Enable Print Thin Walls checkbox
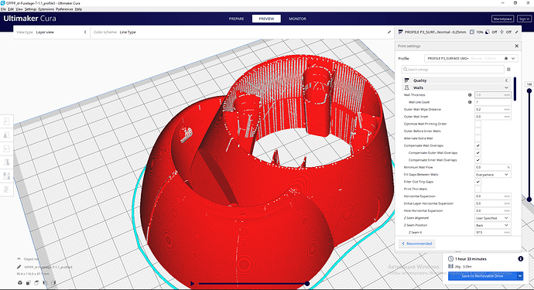 pos(478,189)
